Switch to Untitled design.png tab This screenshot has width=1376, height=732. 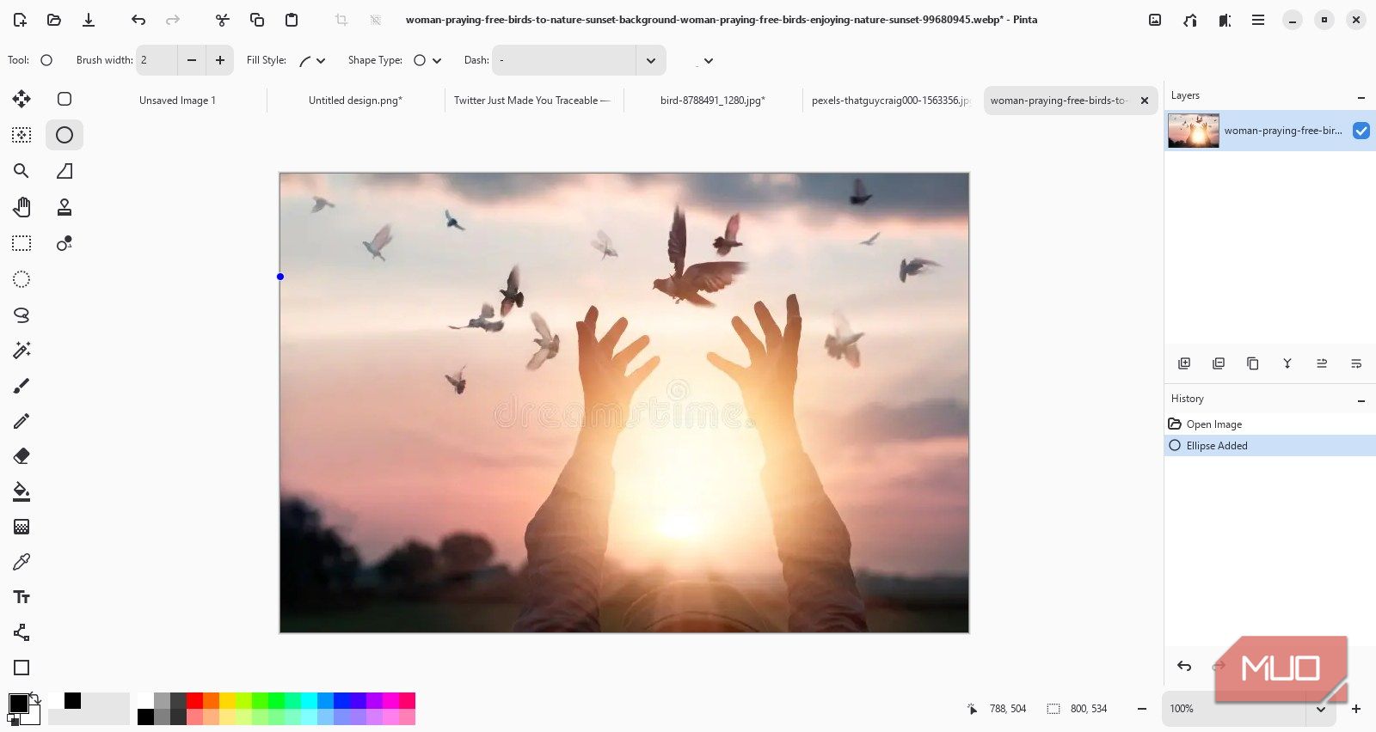pos(355,101)
